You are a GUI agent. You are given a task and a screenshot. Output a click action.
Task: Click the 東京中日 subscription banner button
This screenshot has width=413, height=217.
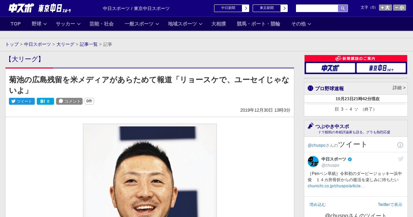click(381, 68)
